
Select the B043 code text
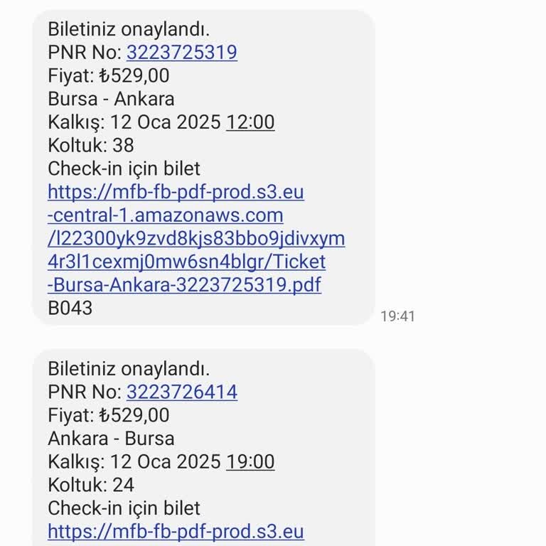click(x=70, y=308)
